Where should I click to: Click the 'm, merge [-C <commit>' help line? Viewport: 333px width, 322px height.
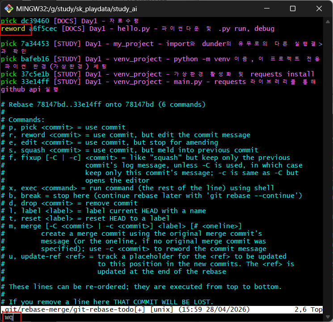(x=121, y=226)
